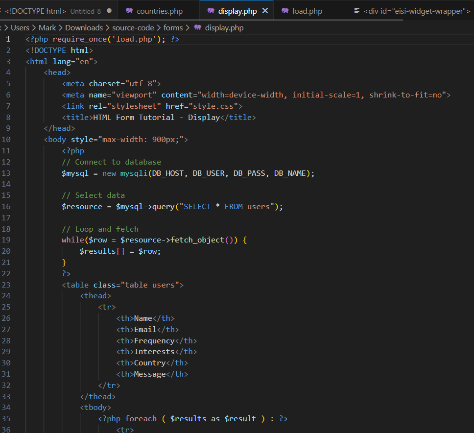Click $results[] on line 20

[102, 251]
